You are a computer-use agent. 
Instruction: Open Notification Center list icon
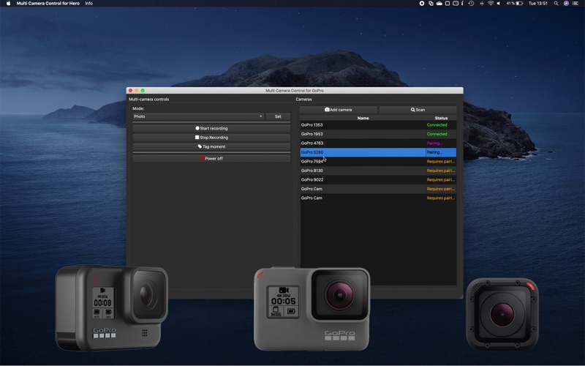click(x=575, y=4)
